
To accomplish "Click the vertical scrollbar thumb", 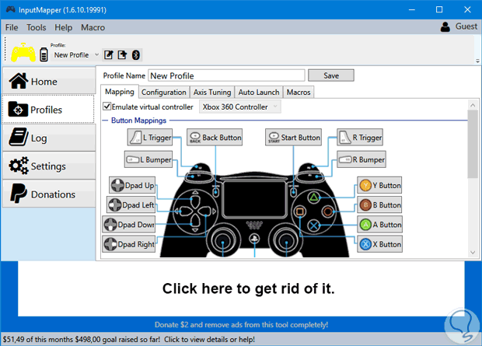I will (x=473, y=144).
